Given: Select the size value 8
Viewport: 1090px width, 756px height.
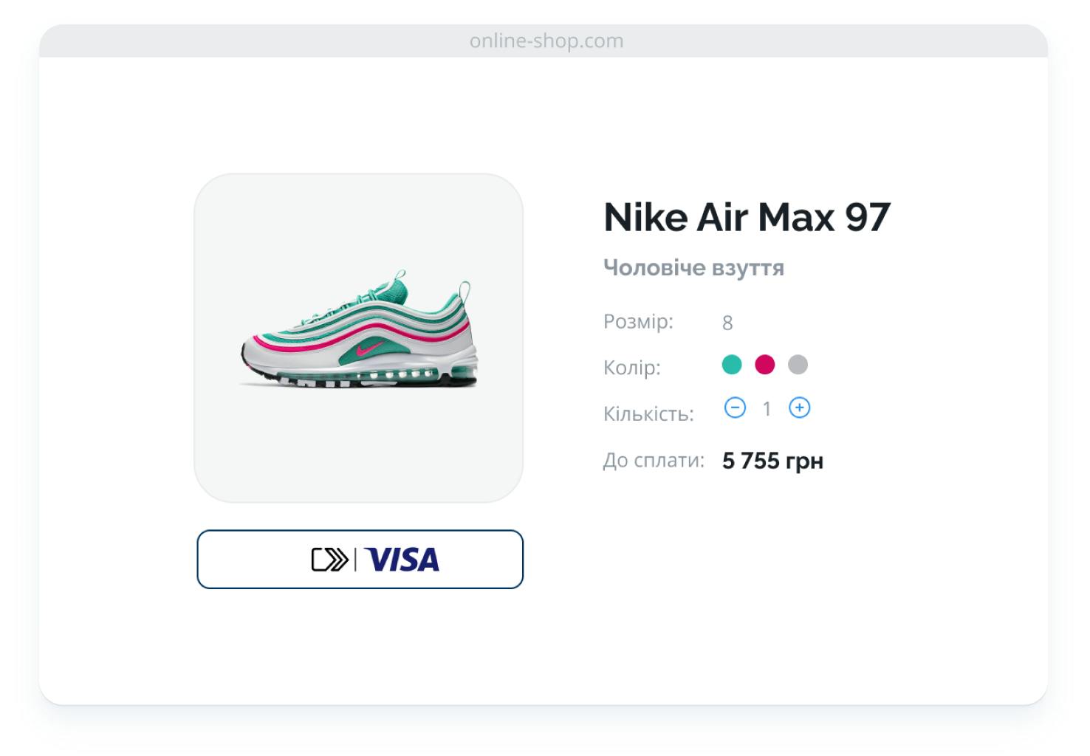Looking at the screenshot, I should click(x=727, y=323).
